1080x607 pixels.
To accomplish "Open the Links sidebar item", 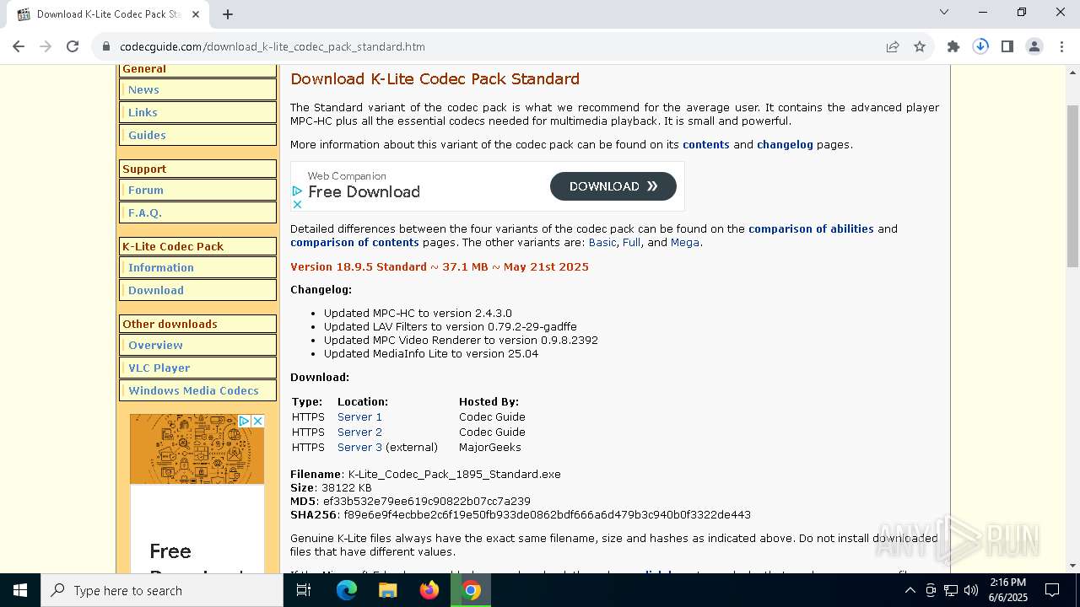I will 143,112.
